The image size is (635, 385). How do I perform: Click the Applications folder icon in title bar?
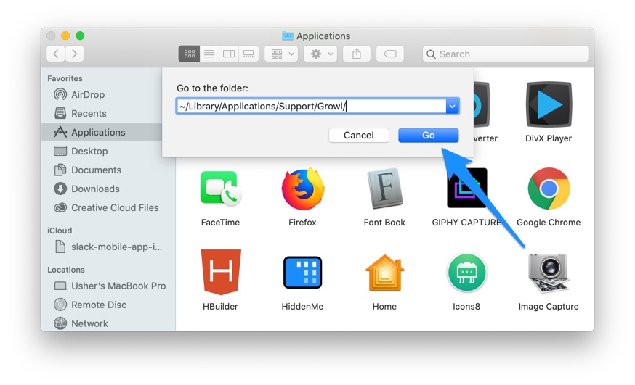click(287, 36)
